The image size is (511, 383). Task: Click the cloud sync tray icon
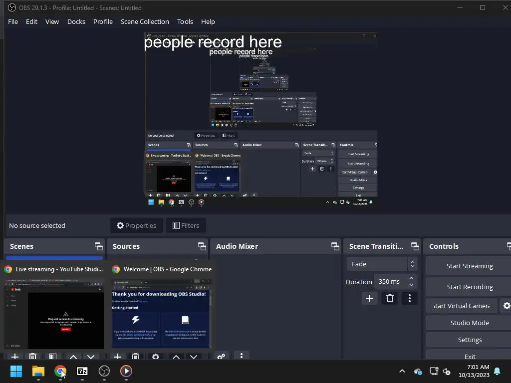(x=418, y=371)
